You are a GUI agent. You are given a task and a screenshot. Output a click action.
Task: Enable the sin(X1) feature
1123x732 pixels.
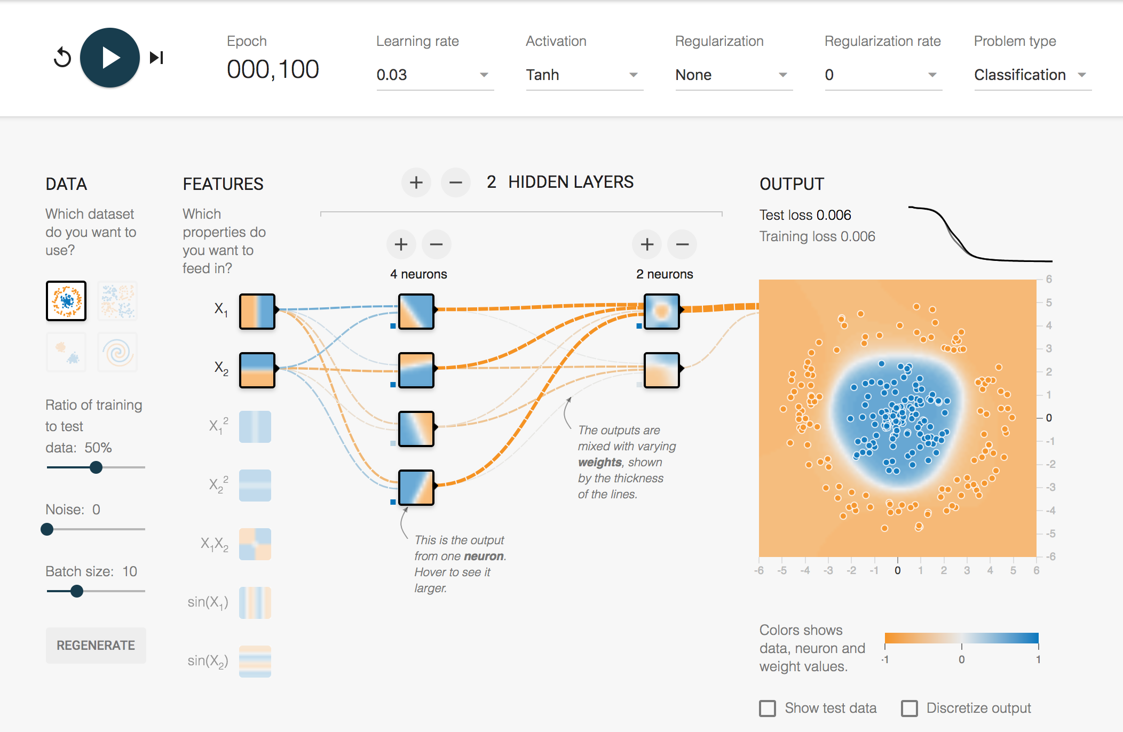point(255,602)
